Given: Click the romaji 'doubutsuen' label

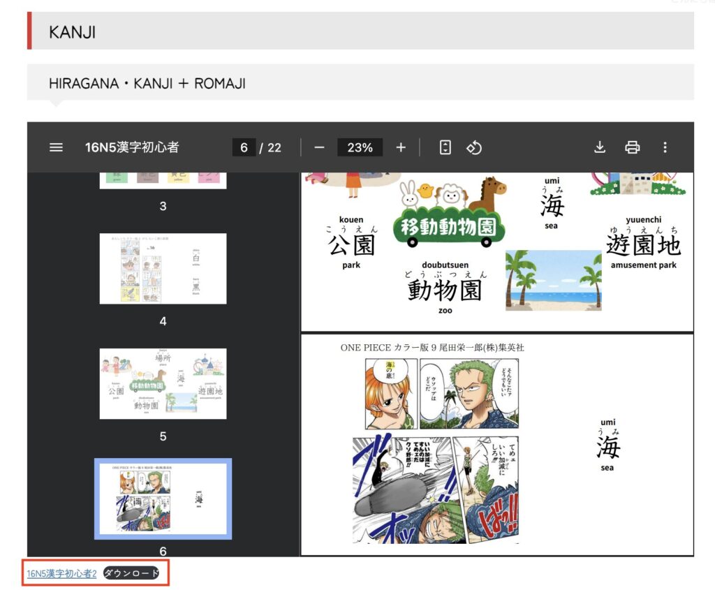Looking at the screenshot, I should 445,265.
